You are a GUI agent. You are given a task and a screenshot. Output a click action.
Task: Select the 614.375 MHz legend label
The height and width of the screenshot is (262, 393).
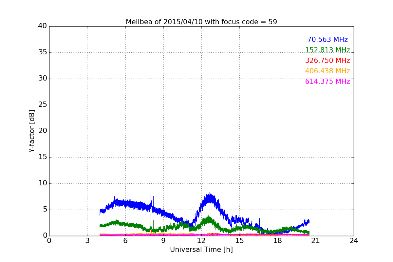point(327,82)
